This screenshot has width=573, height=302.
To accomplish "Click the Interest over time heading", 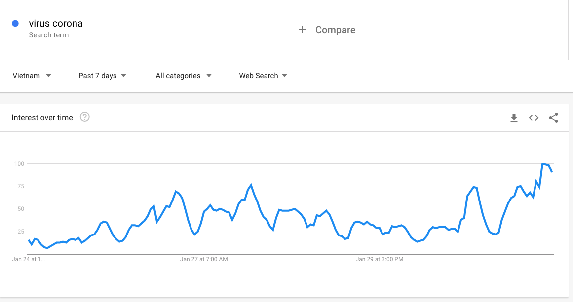I will pos(42,117).
